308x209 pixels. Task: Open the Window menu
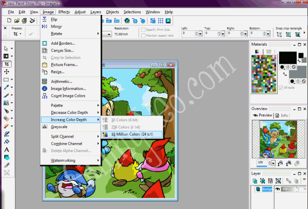(152, 12)
